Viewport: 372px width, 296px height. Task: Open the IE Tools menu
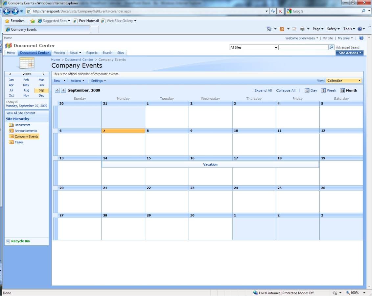point(349,29)
